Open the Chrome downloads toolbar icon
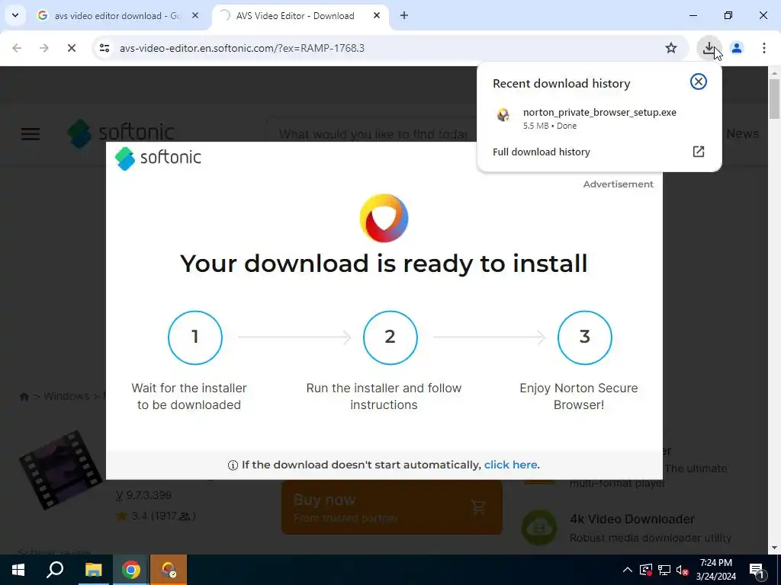 (x=709, y=48)
